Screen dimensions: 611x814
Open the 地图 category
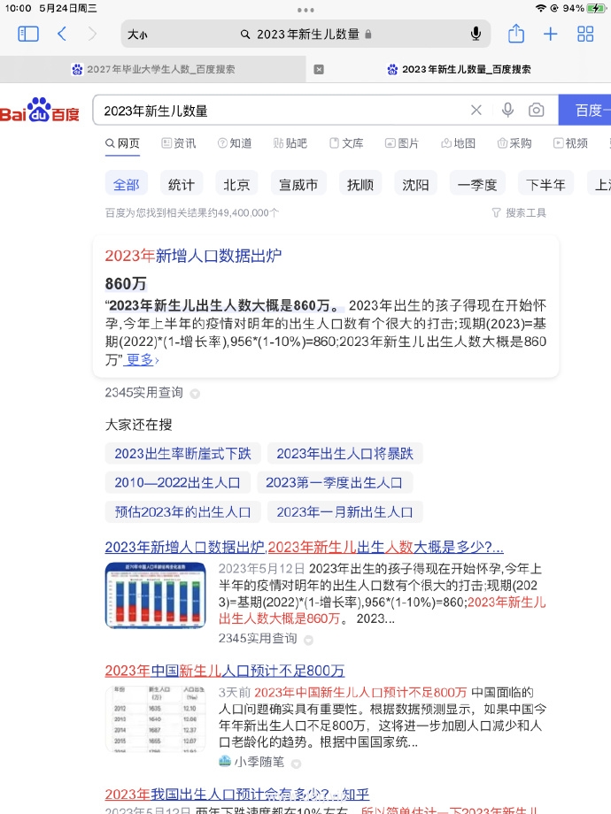[459, 143]
